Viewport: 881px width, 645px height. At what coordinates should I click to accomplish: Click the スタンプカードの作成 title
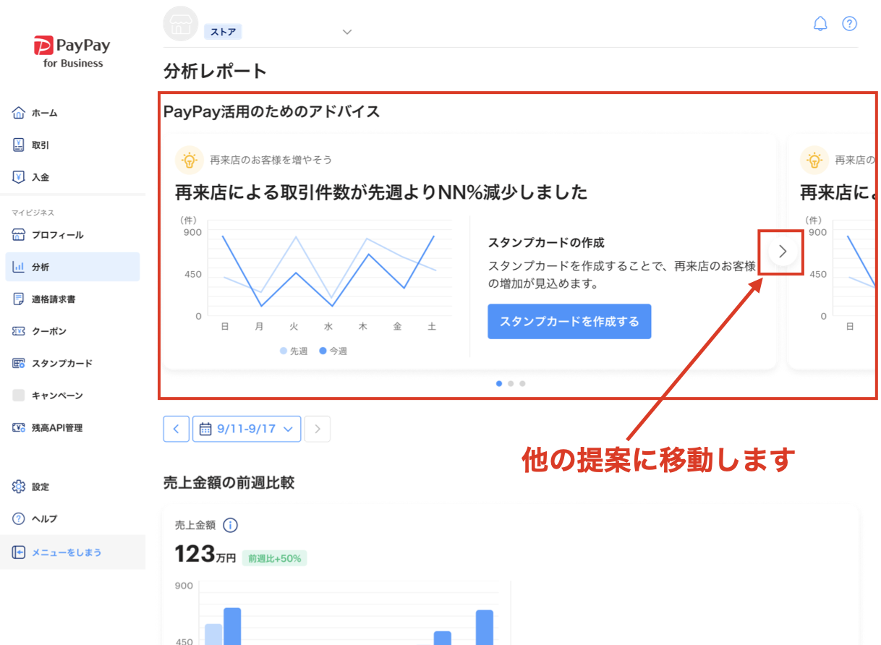[546, 242]
